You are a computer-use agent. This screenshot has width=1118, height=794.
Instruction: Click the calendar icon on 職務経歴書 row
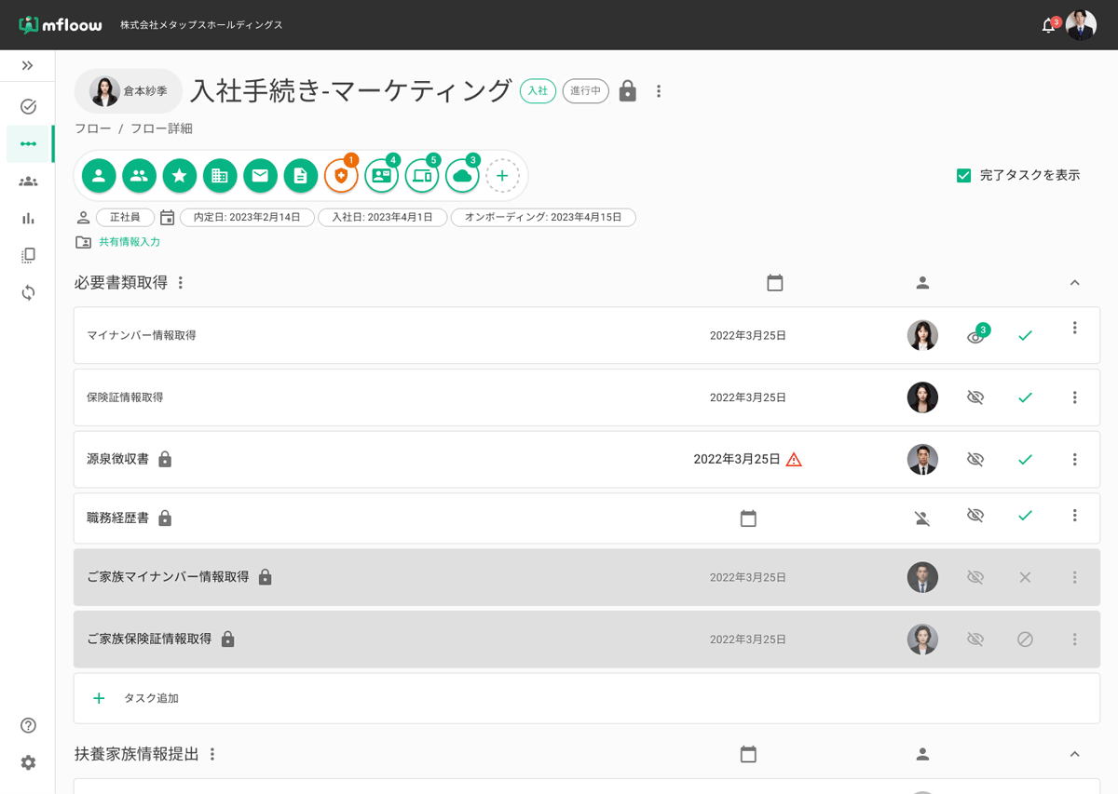point(748,518)
